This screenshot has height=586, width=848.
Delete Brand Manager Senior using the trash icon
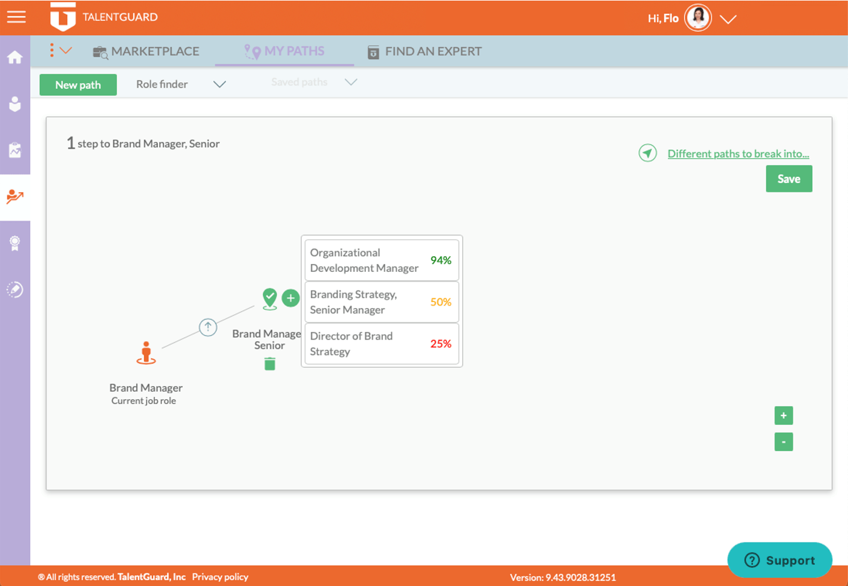pyautogui.click(x=269, y=364)
